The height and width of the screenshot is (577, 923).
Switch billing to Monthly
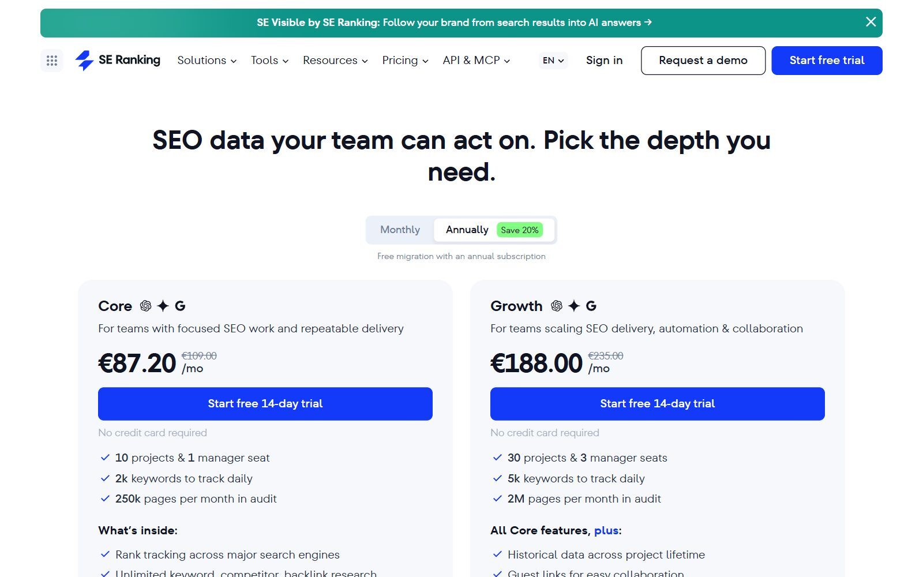coord(400,230)
